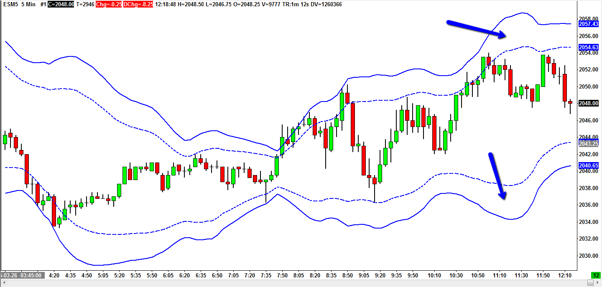The image size is (602, 287).
Task: Click the 5:05 time axis label
Action: (102, 276)
